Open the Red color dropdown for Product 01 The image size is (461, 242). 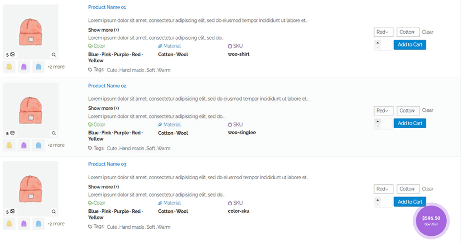[383, 32]
